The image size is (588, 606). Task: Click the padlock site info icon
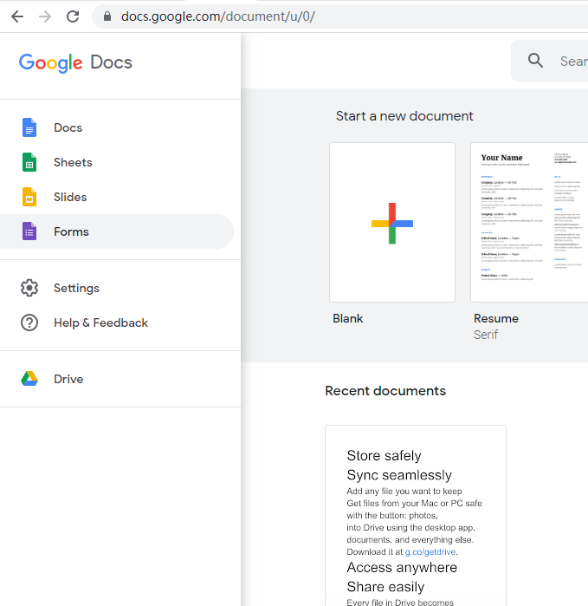pos(107,16)
